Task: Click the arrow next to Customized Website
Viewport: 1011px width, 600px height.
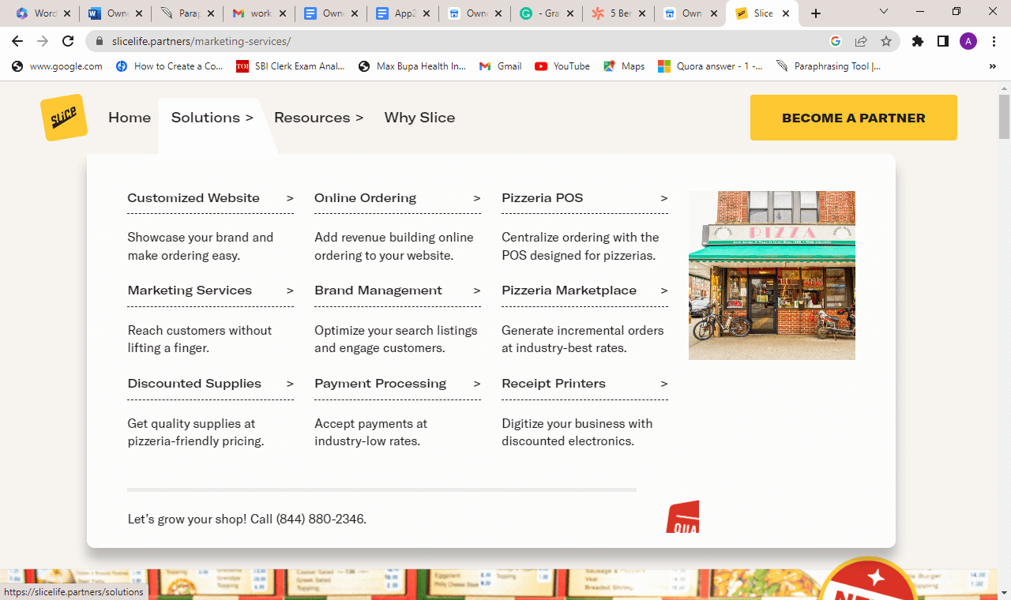Action: [x=290, y=198]
